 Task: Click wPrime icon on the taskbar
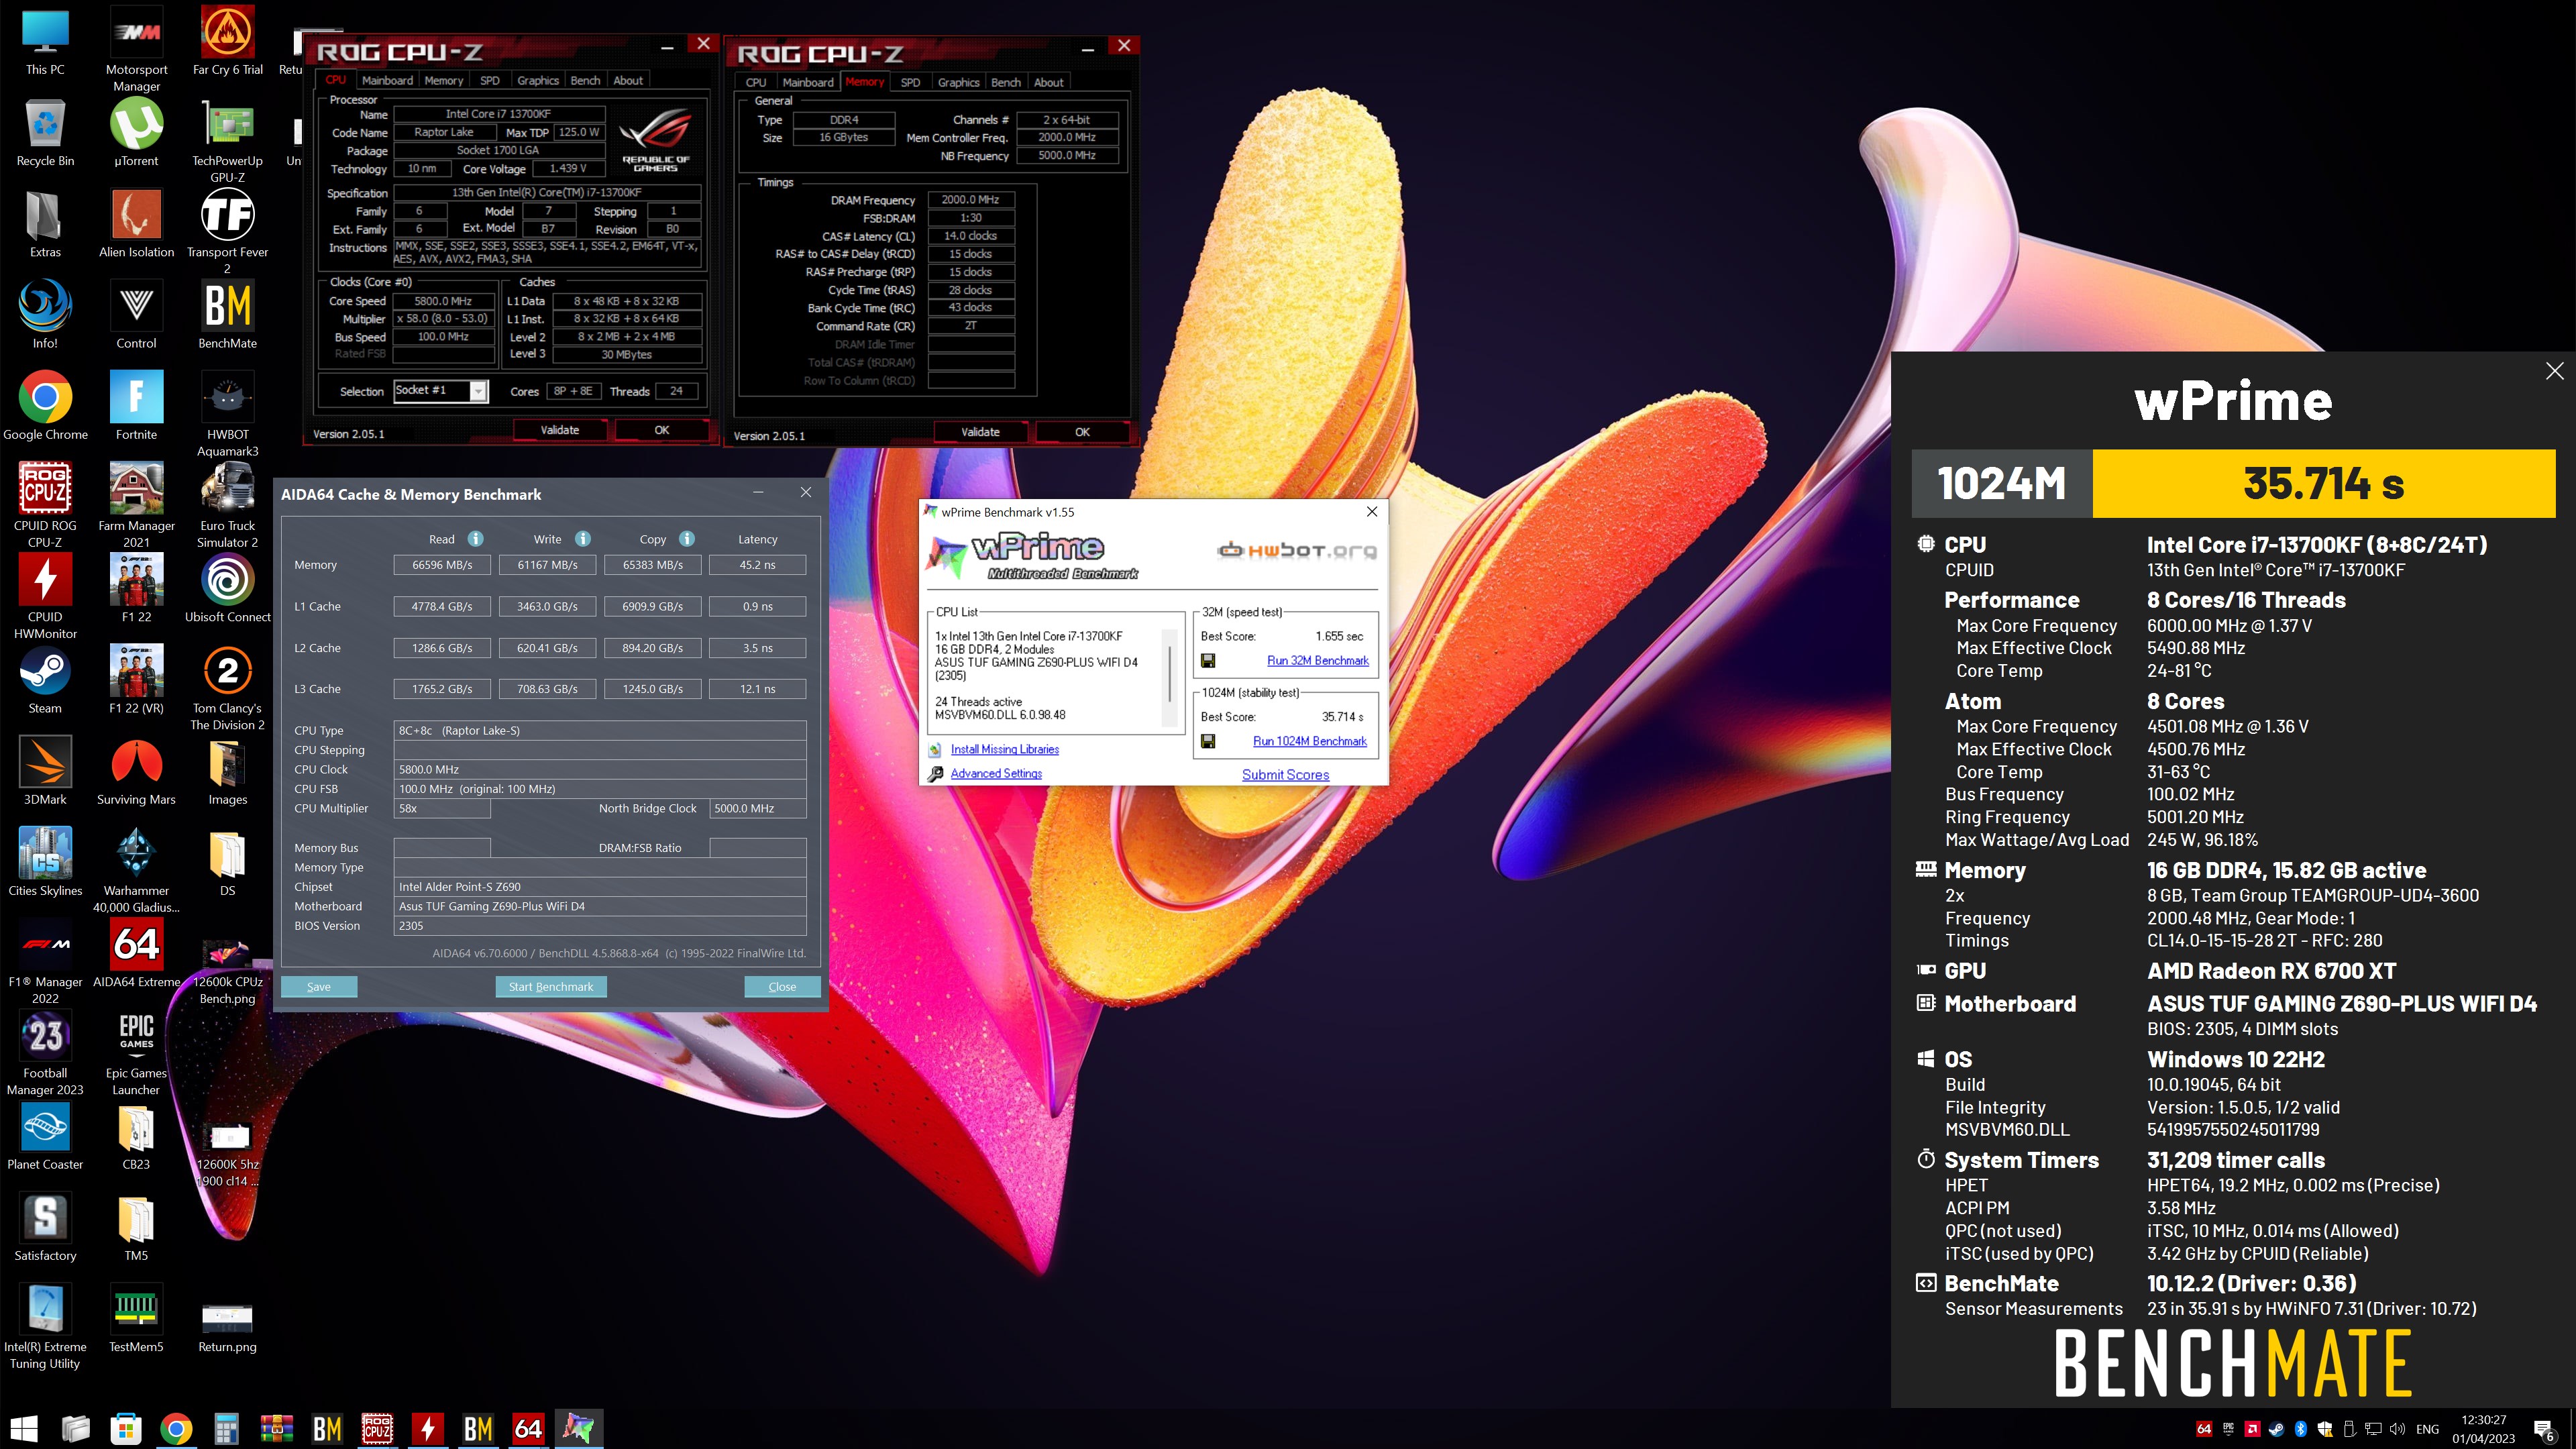tap(578, 1429)
